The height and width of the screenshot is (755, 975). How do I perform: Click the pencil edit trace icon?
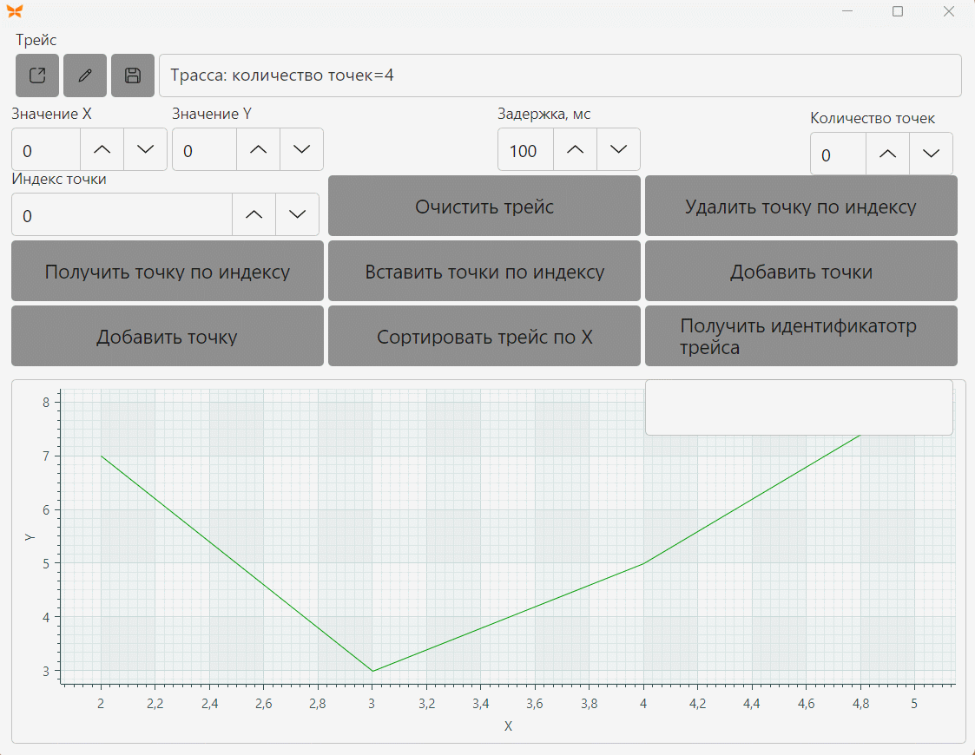tap(85, 75)
